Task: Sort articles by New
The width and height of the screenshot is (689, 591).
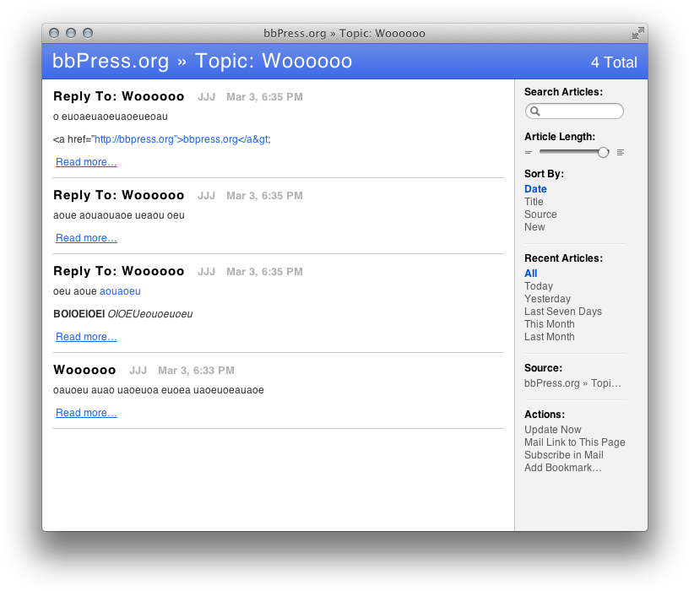Action: pos(534,227)
